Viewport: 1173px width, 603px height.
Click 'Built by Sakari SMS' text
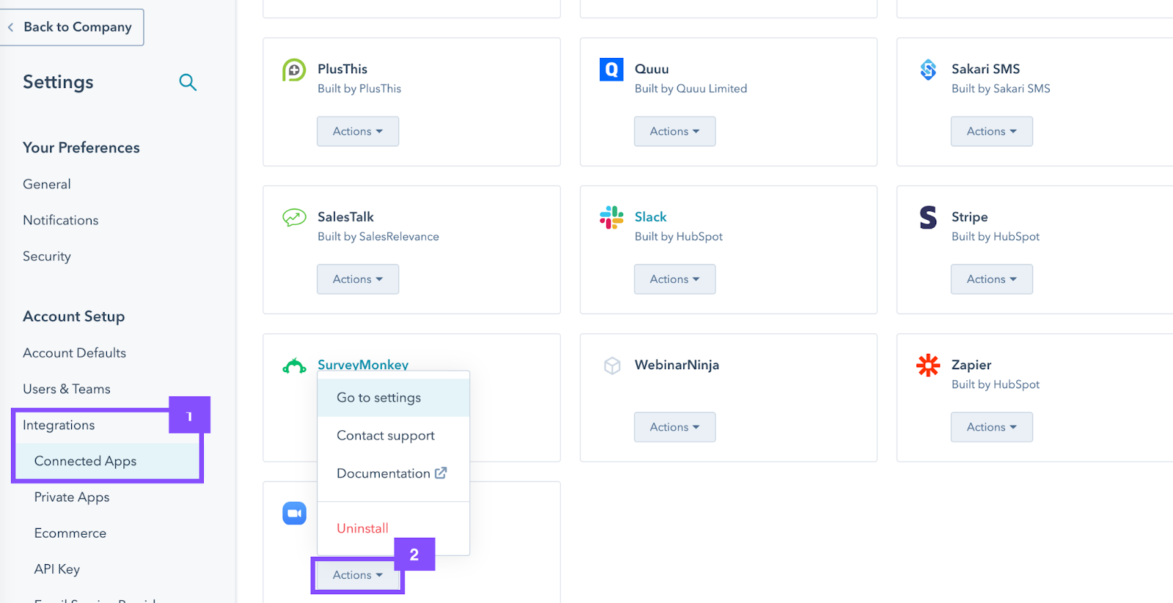pyautogui.click(x=1001, y=89)
